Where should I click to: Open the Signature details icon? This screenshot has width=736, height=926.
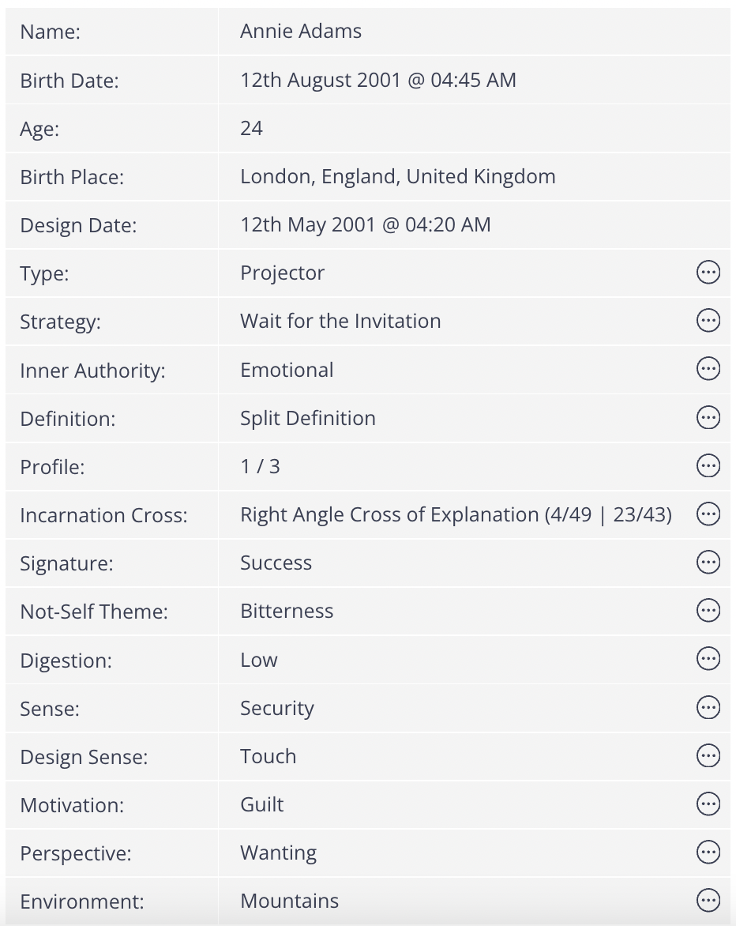click(x=708, y=563)
